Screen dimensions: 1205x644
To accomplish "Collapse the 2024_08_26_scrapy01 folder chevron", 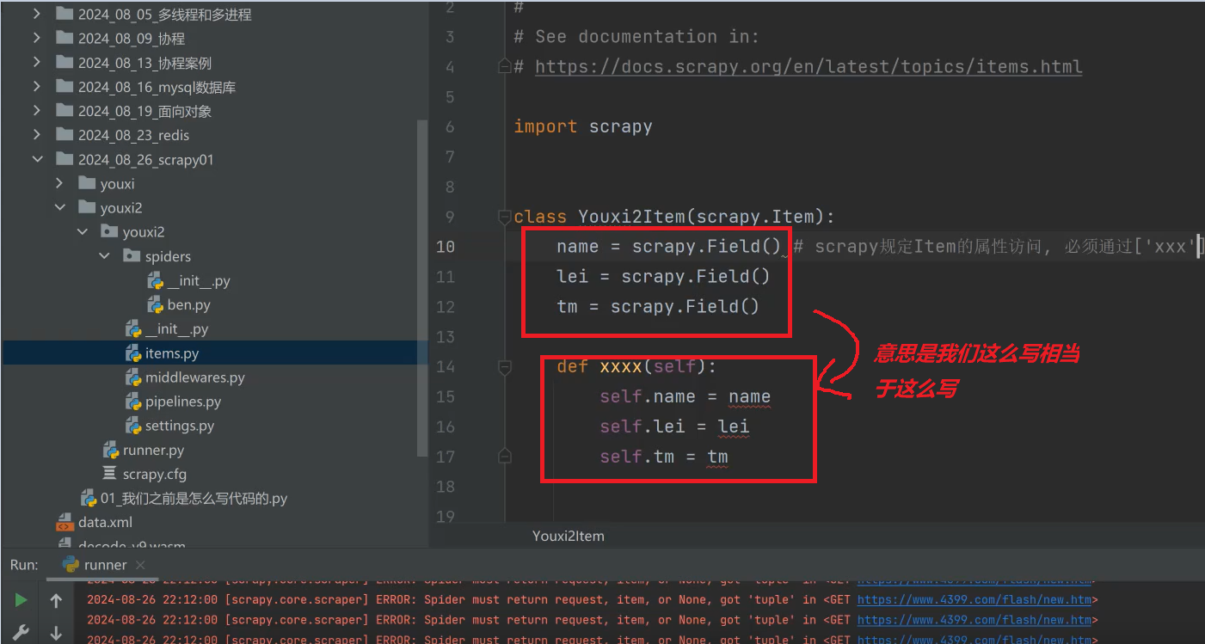I will tap(36, 159).
